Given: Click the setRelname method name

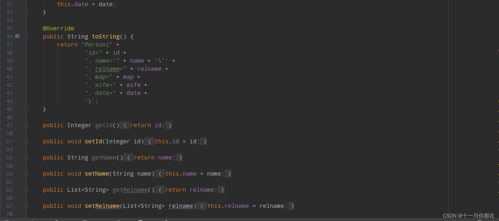Looking at the screenshot, I should [102, 206].
